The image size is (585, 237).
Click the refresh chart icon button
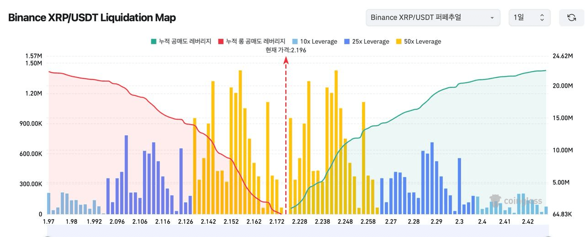pyautogui.click(x=571, y=17)
